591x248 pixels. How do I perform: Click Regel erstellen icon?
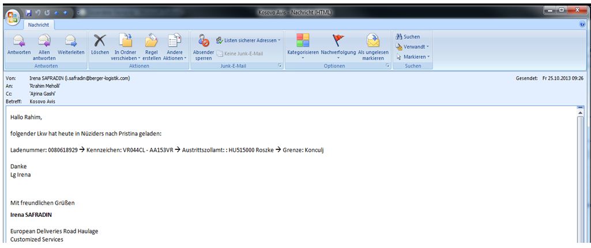point(152,47)
